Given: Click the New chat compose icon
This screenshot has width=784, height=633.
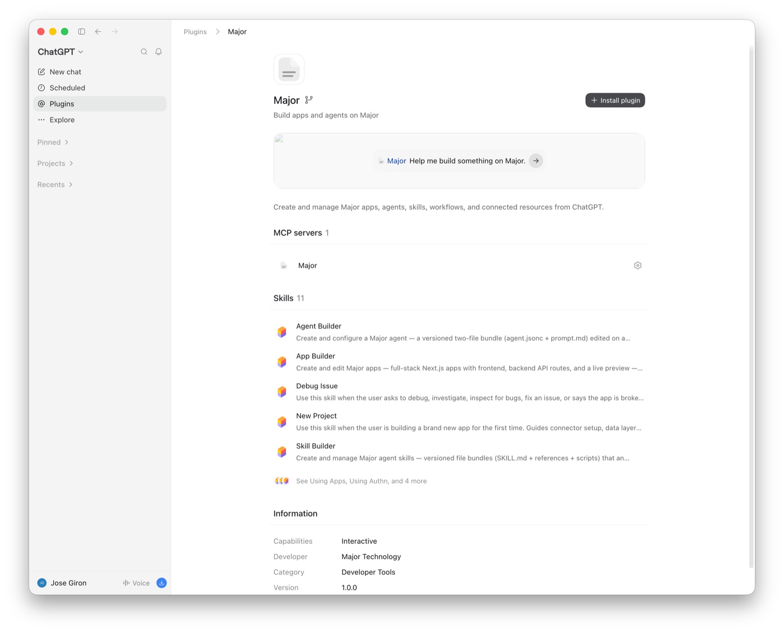Looking at the screenshot, I should (42, 72).
